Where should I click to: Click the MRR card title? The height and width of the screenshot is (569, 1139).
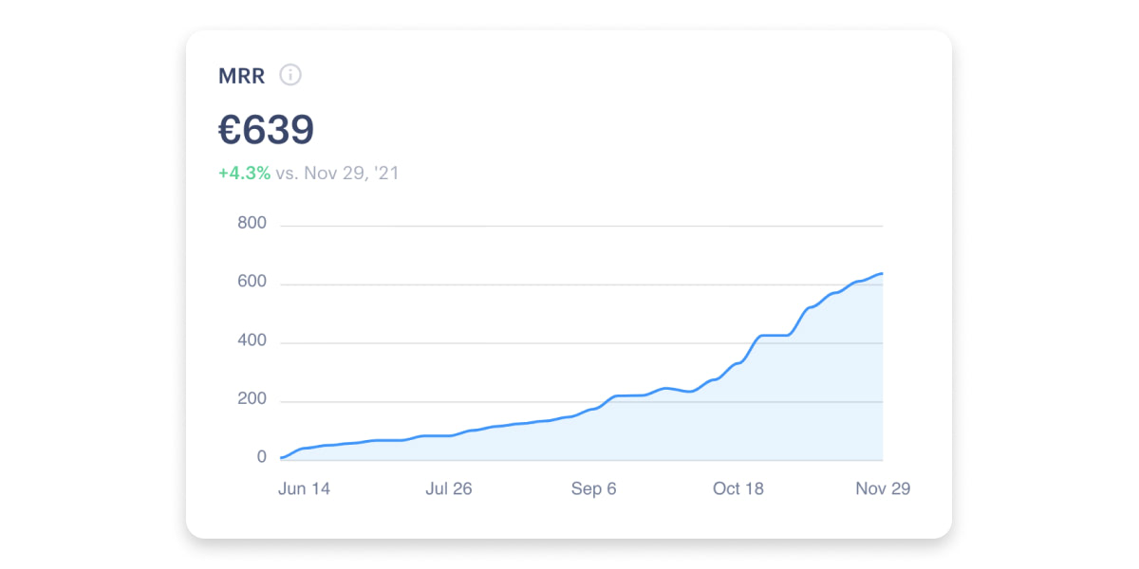[242, 76]
